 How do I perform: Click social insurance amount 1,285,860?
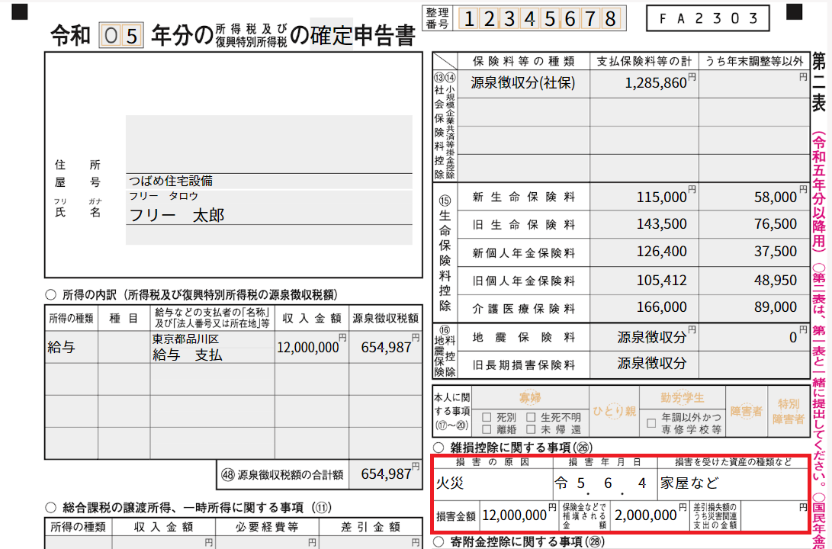coord(644,83)
